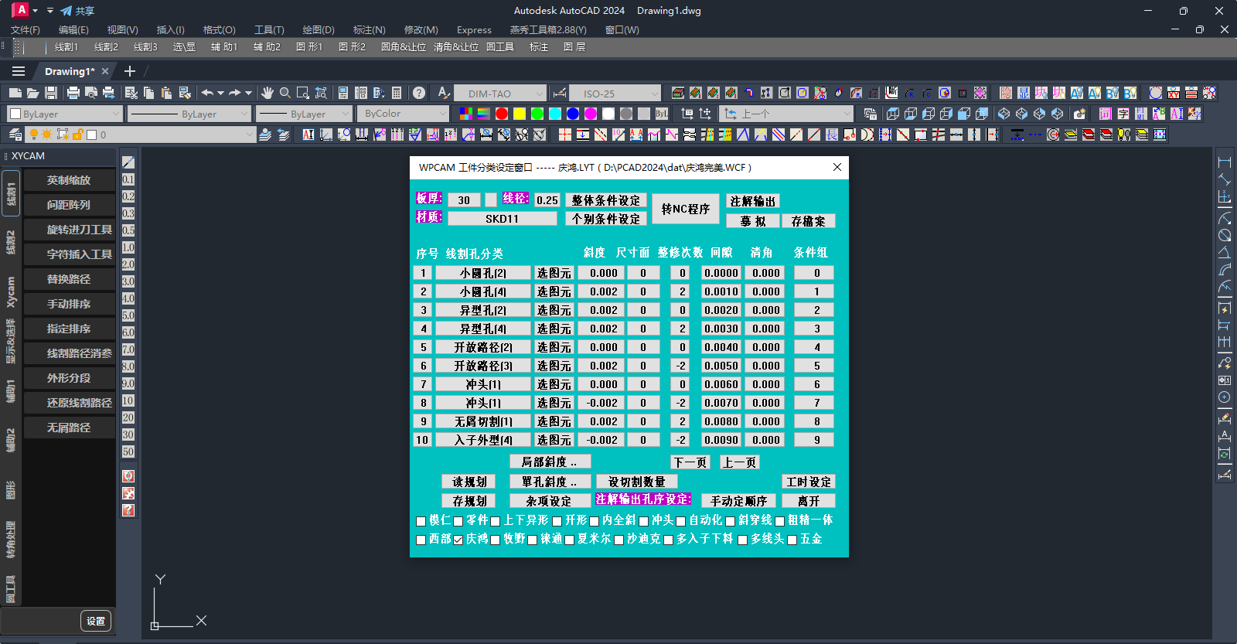Click the Zoom Window icon
Viewport: 1237px width, 644px height.
(303, 93)
